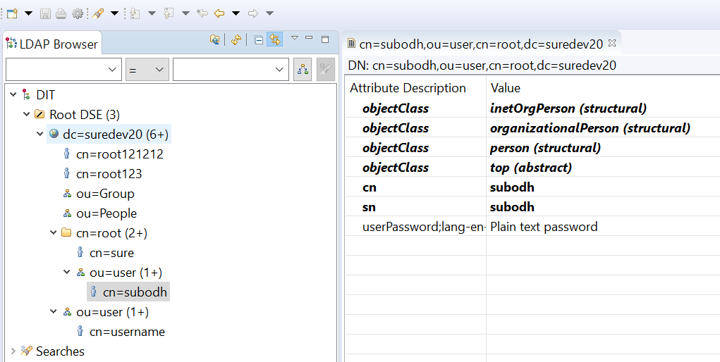
Task: Click the Refresh icon in LDAP Browser panel
Action: point(236,40)
